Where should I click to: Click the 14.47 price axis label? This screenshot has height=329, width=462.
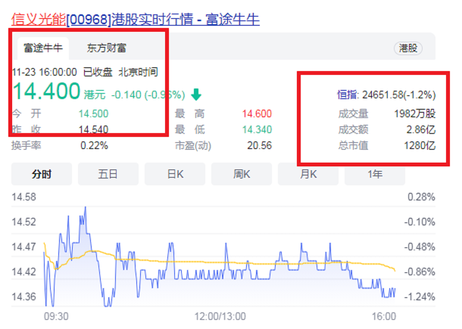(x=24, y=247)
